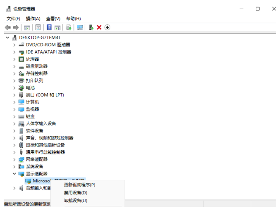The width and height of the screenshot is (276, 215).
Task: Select 卸载设备(U) from context menu
Action: [76, 201]
